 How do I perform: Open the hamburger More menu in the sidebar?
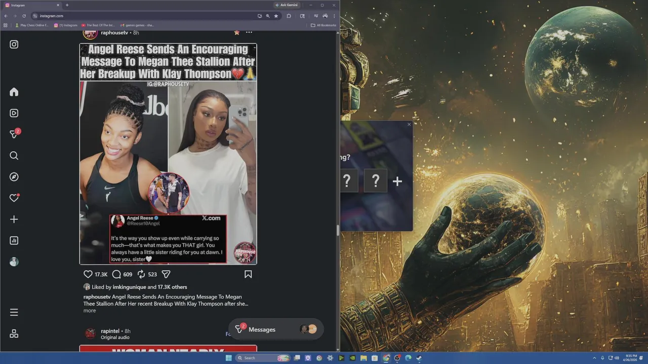(x=14, y=312)
